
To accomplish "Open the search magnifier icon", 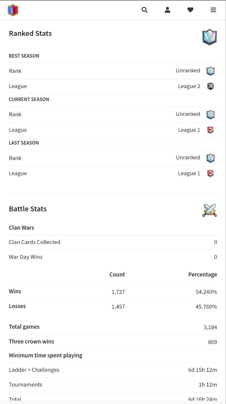I will (x=145, y=10).
